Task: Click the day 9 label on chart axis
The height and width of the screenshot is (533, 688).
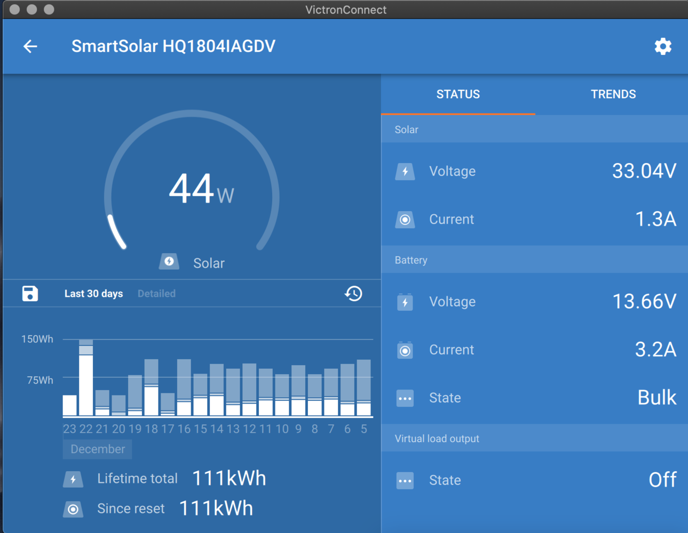Action: coord(298,429)
